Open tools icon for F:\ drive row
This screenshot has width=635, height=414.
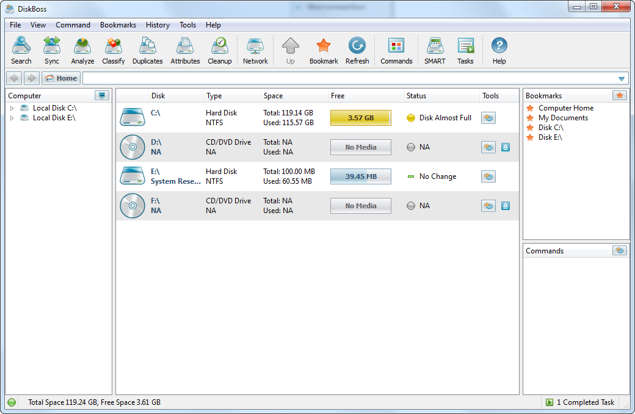click(488, 206)
